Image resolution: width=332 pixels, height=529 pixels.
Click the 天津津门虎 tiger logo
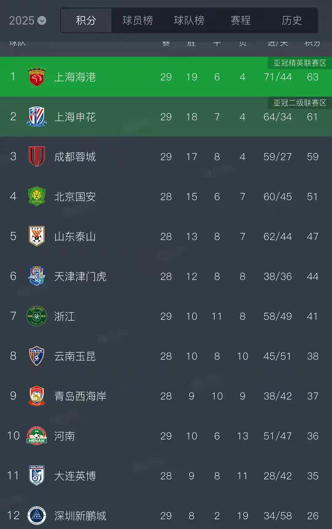(37, 276)
